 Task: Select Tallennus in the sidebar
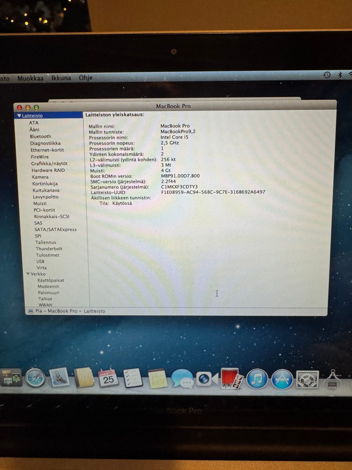pos(45,242)
